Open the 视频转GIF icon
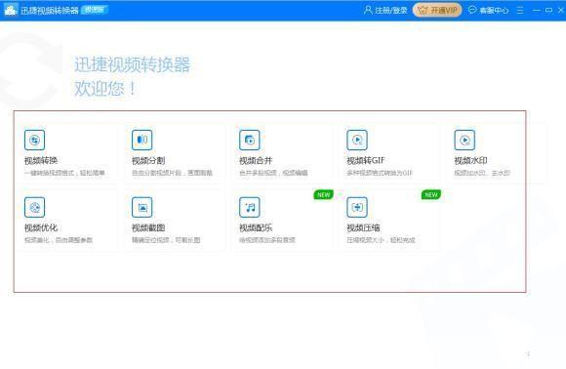Image resolution: width=566 pixels, height=369 pixels. tap(357, 141)
